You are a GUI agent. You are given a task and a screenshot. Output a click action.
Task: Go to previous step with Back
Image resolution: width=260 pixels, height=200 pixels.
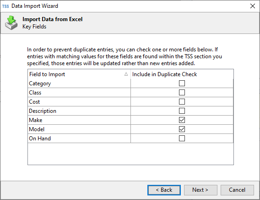click(x=164, y=190)
